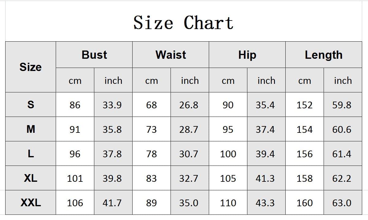Click the L size row label
Image resolution: width=368 pixels, height=220 pixels.
click(x=31, y=154)
